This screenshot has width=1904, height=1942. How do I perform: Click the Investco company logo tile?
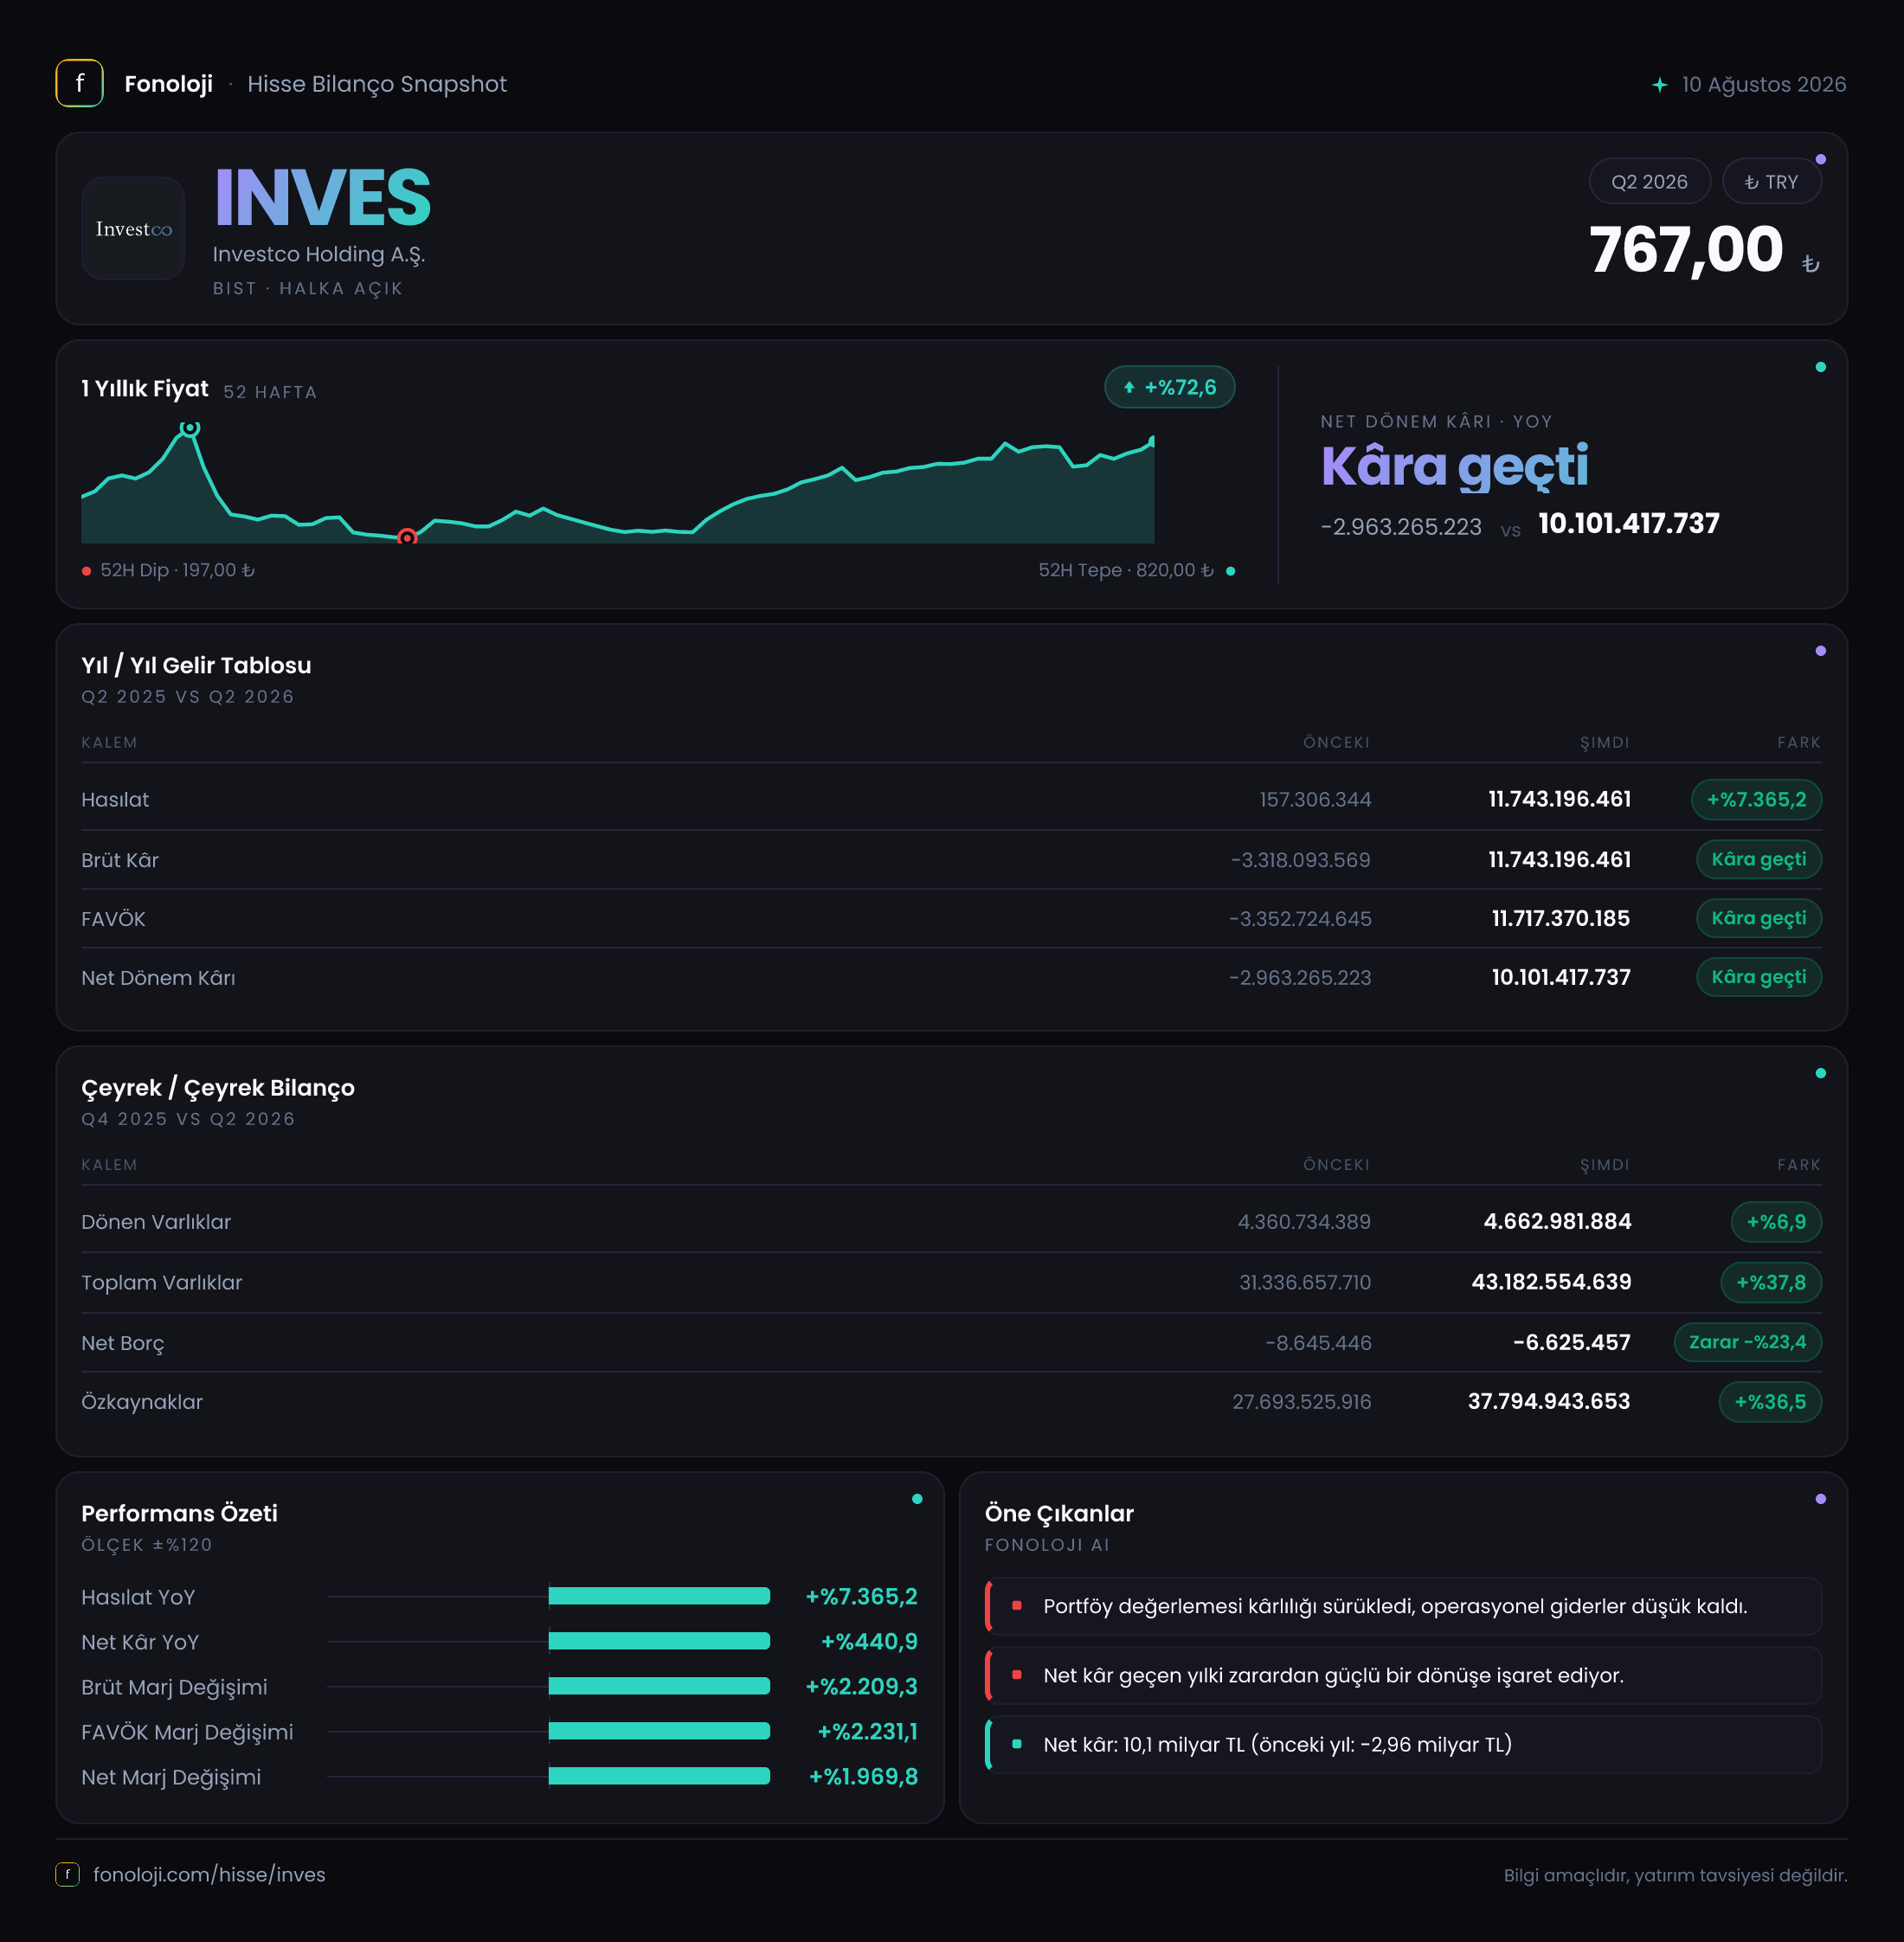[x=133, y=228]
